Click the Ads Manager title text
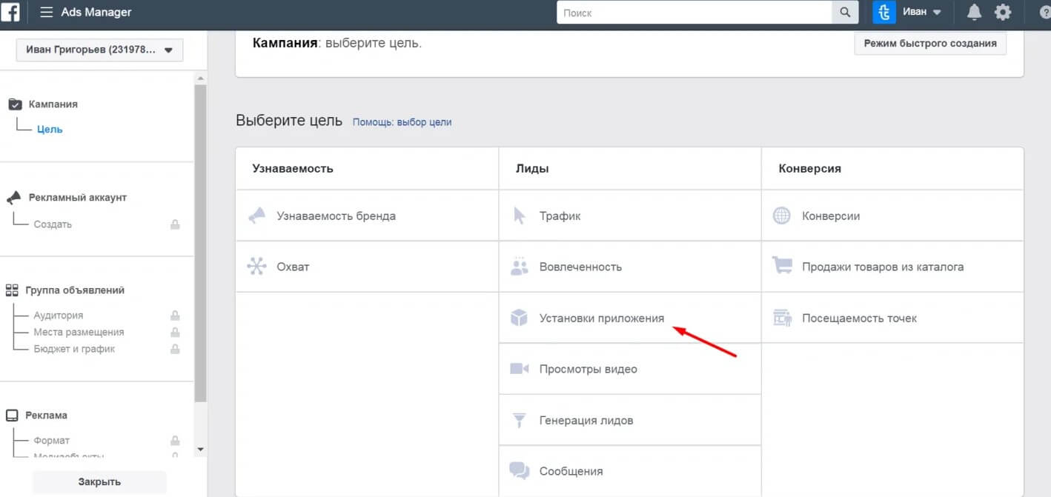 [x=95, y=13]
